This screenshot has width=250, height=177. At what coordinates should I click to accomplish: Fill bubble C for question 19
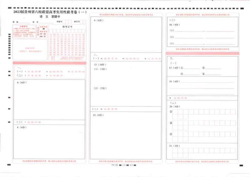pos(182,98)
